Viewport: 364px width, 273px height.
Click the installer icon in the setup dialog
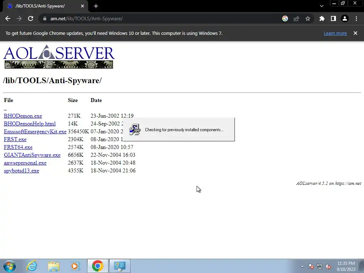[x=135, y=129]
